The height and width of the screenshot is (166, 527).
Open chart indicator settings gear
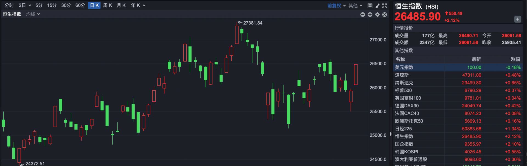click(x=377, y=15)
